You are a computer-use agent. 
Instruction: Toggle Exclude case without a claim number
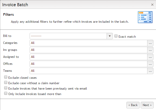tap(6, 83)
